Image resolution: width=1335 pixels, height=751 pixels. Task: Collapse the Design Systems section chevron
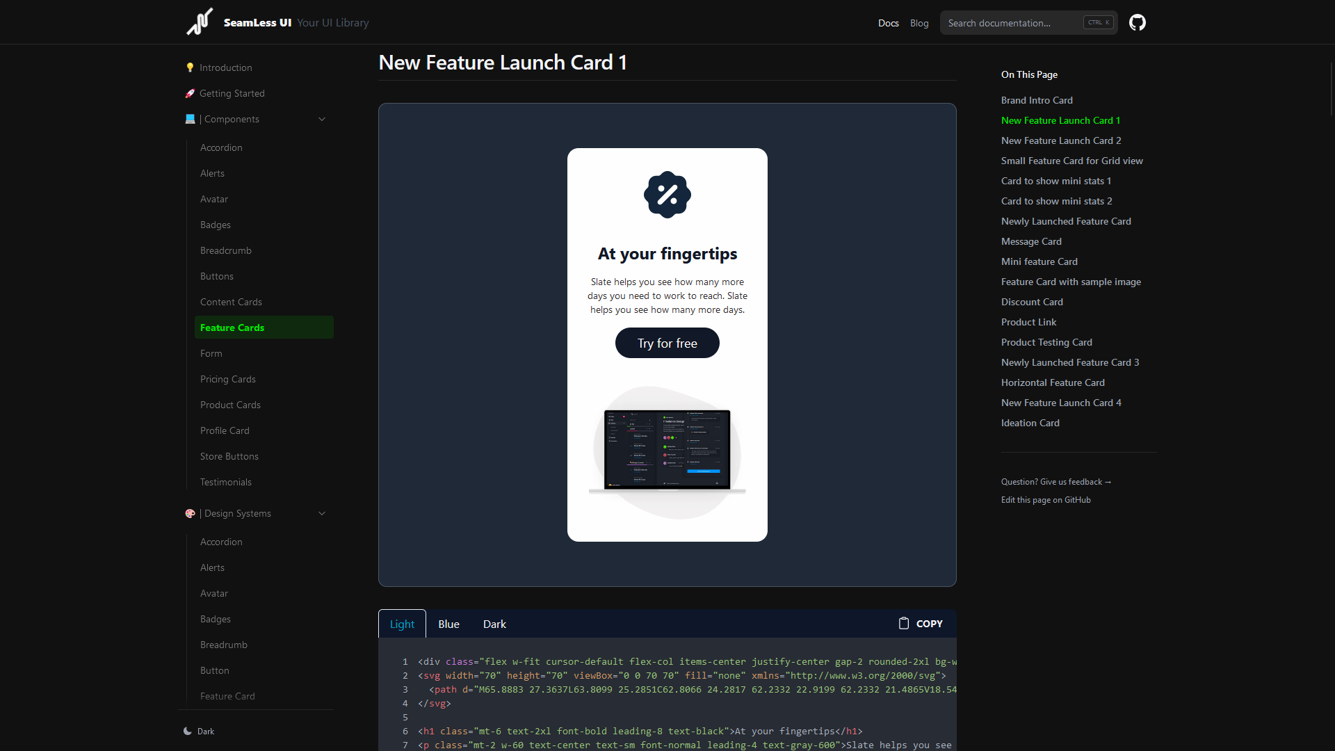[x=322, y=513]
